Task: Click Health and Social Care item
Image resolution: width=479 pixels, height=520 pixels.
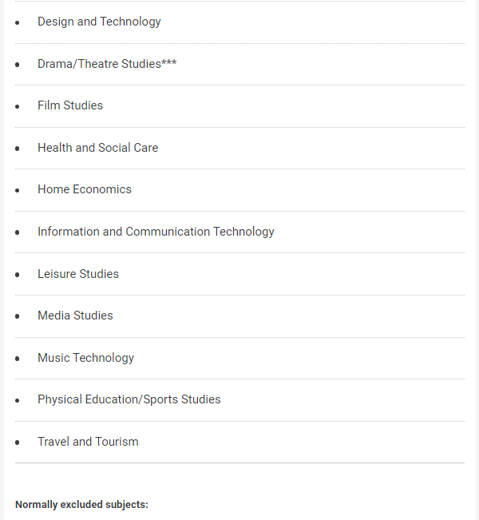Action: [x=97, y=148]
